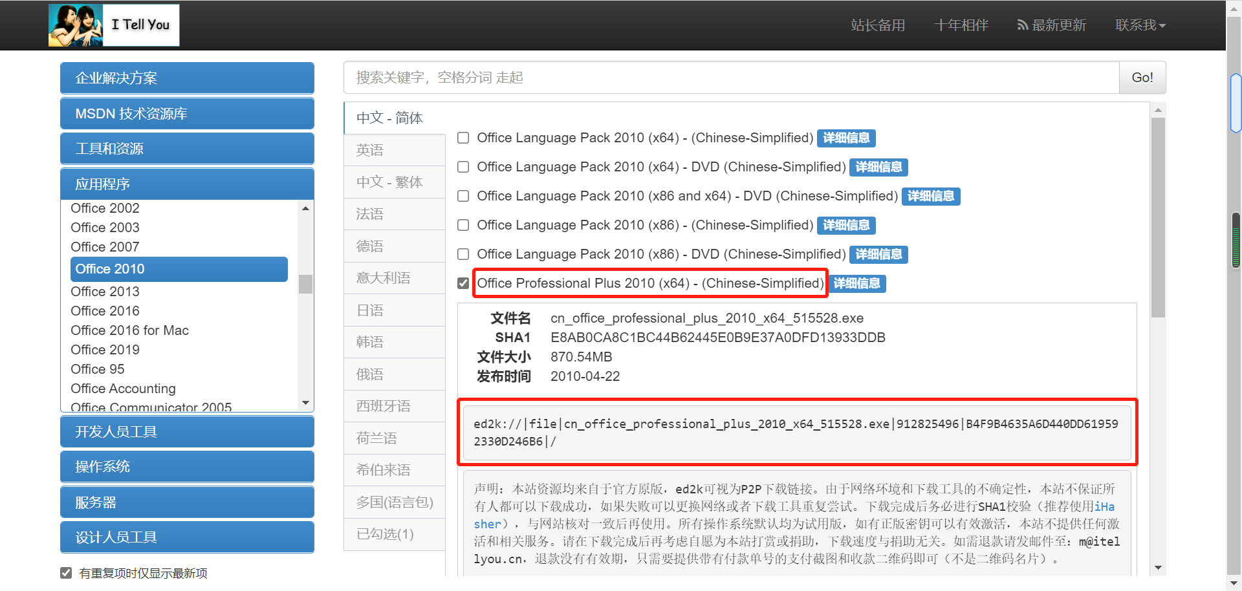Switch to the 韩语 language tab

395,342
